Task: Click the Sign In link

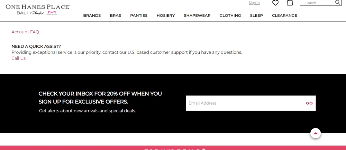Action: click(x=254, y=3)
